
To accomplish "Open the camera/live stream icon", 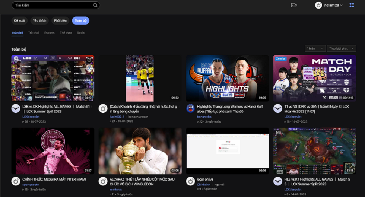I will click(x=294, y=5).
